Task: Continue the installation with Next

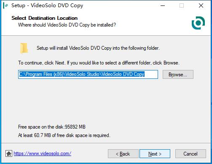Action: tap(155, 154)
